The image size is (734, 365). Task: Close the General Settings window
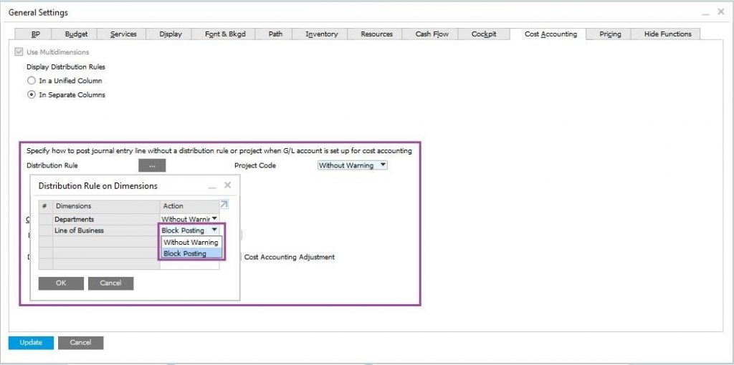pyautogui.click(x=720, y=12)
